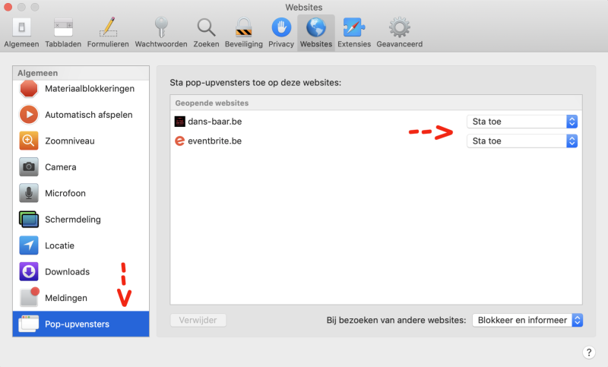Select the Materiaalblokkeringen stop-sign icon
Image resolution: width=608 pixels, height=367 pixels.
click(29, 89)
